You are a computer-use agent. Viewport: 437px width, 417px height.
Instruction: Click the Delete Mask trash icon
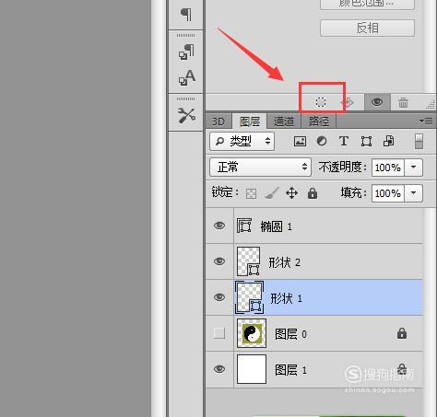(403, 102)
